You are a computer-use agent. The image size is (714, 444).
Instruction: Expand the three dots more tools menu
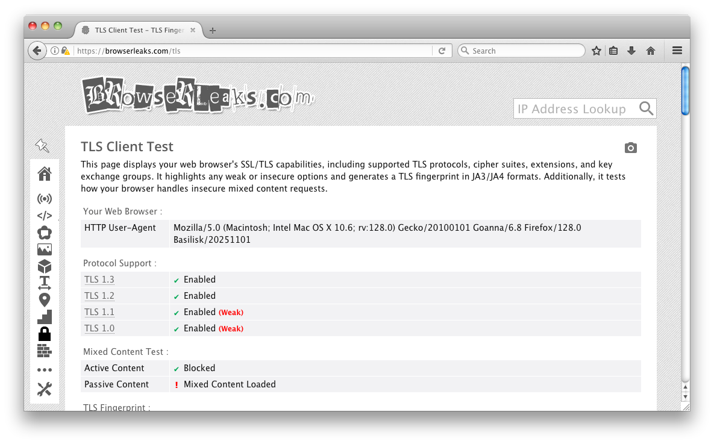point(45,370)
